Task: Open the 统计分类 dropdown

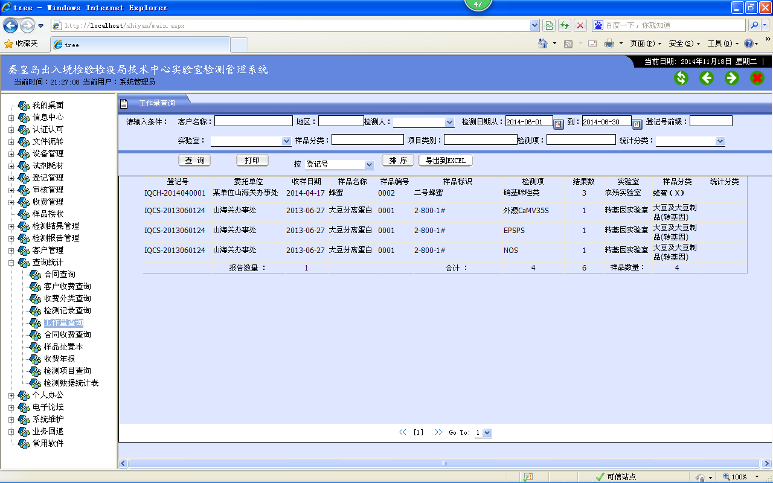Action: point(719,141)
